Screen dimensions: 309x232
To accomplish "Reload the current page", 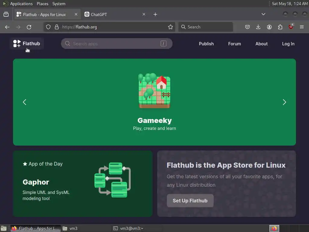I will point(29,27).
